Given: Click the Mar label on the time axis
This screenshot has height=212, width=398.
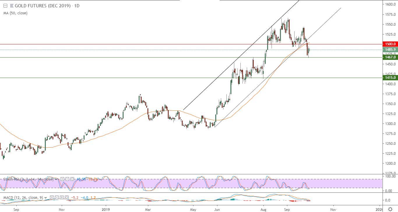Looking at the screenshot, I should click(148, 209).
